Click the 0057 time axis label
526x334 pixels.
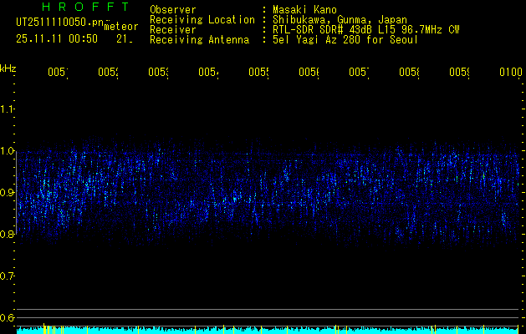(x=360, y=73)
